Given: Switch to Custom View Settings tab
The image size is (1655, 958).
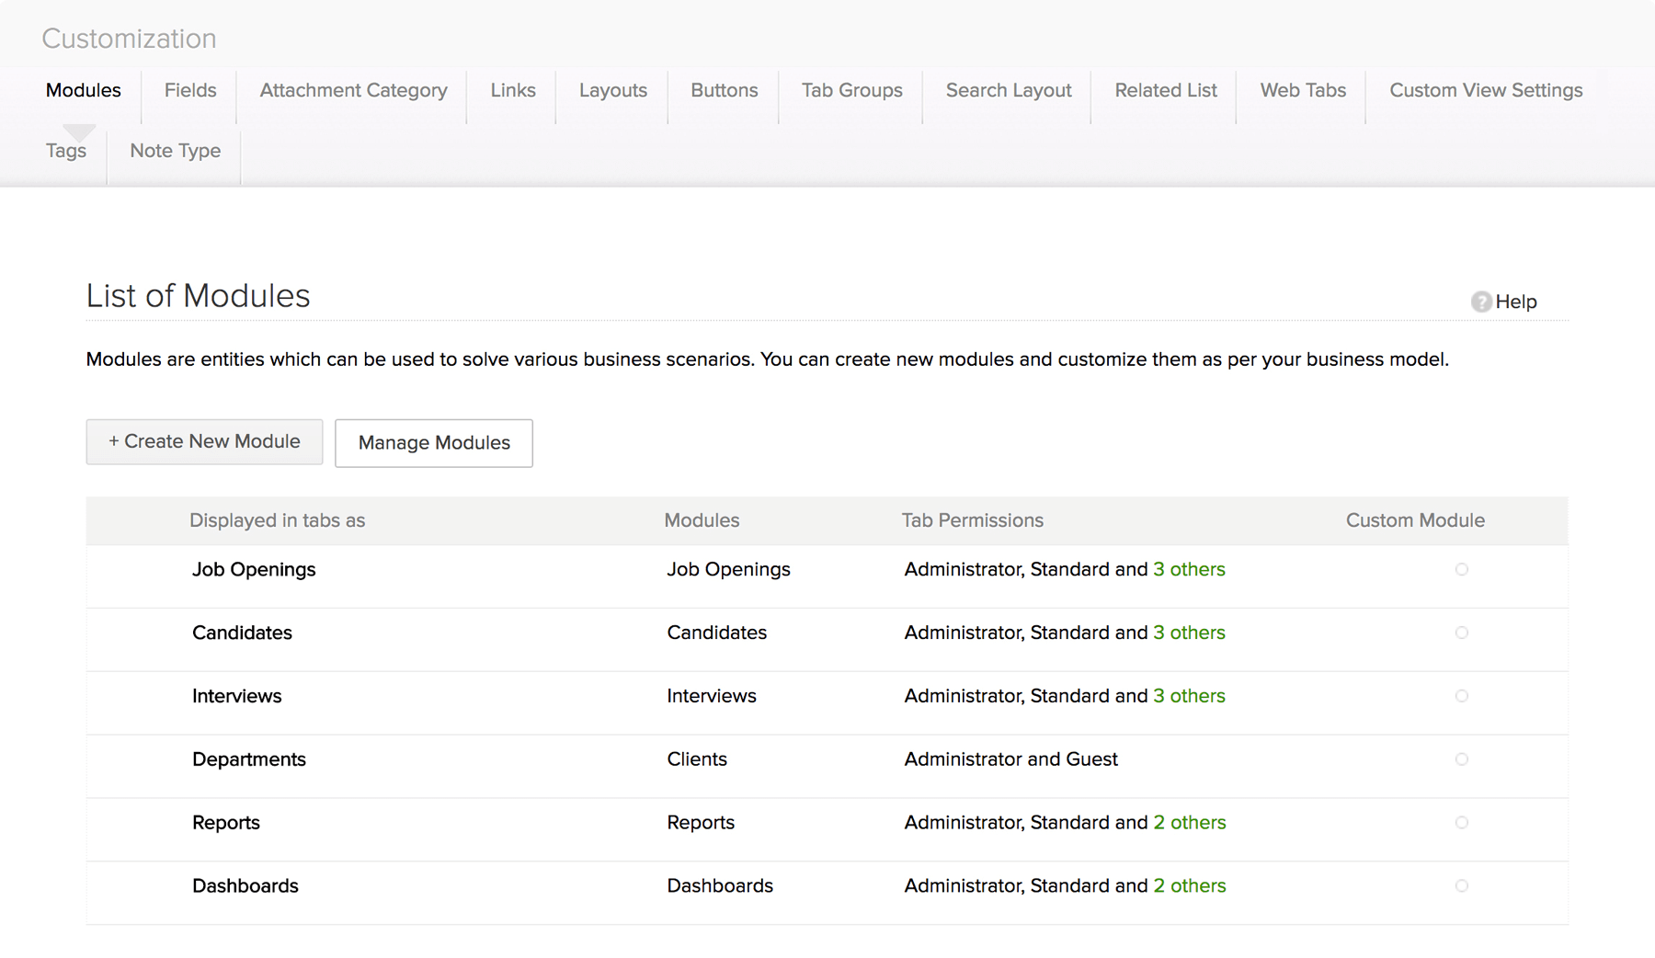Looking at the screenshot, I should click(1486, 90).
